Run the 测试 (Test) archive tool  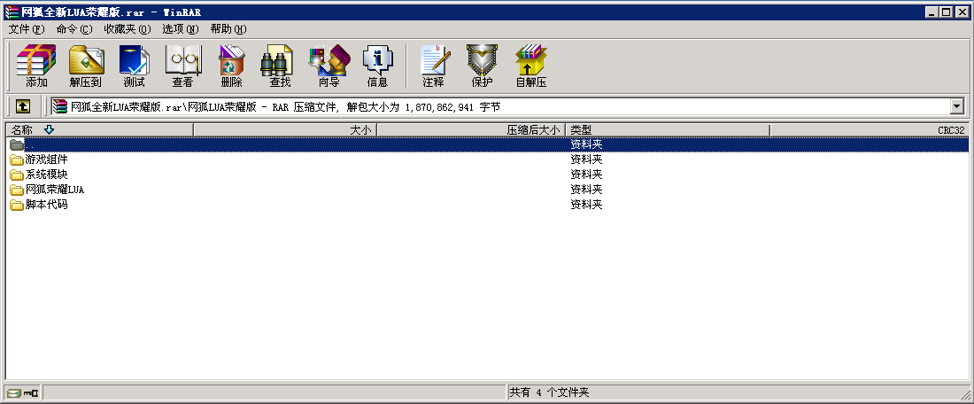[x=134, y=66]
